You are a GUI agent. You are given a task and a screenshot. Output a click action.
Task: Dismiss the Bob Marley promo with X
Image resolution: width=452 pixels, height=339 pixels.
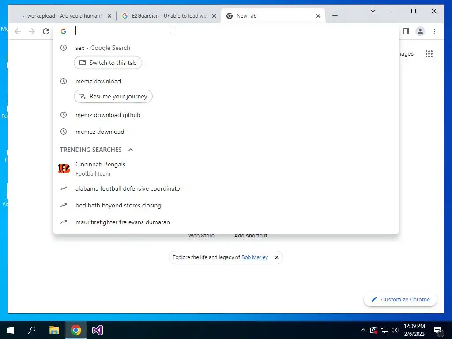pyautogui.click(x=277, y=257)
